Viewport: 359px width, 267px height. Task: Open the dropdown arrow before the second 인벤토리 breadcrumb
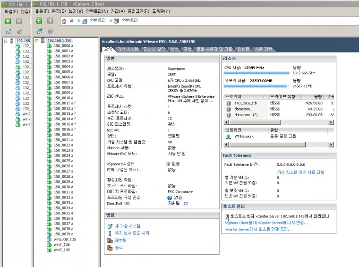coord(111,21)
